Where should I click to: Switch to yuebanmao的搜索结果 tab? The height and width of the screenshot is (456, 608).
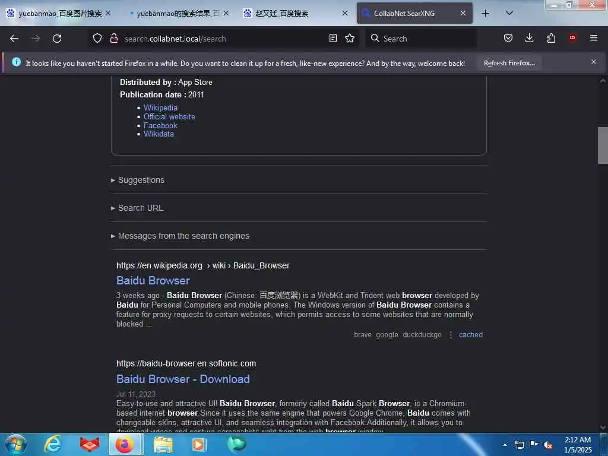point(178,13)
